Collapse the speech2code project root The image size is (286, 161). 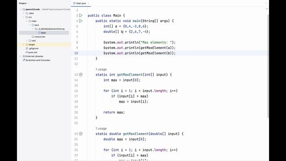21,9
